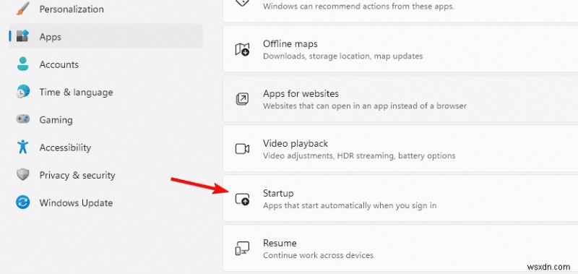Click 'Downloads, storage location, map updates' text
578x274 pixels.
[x=342, y=56]
